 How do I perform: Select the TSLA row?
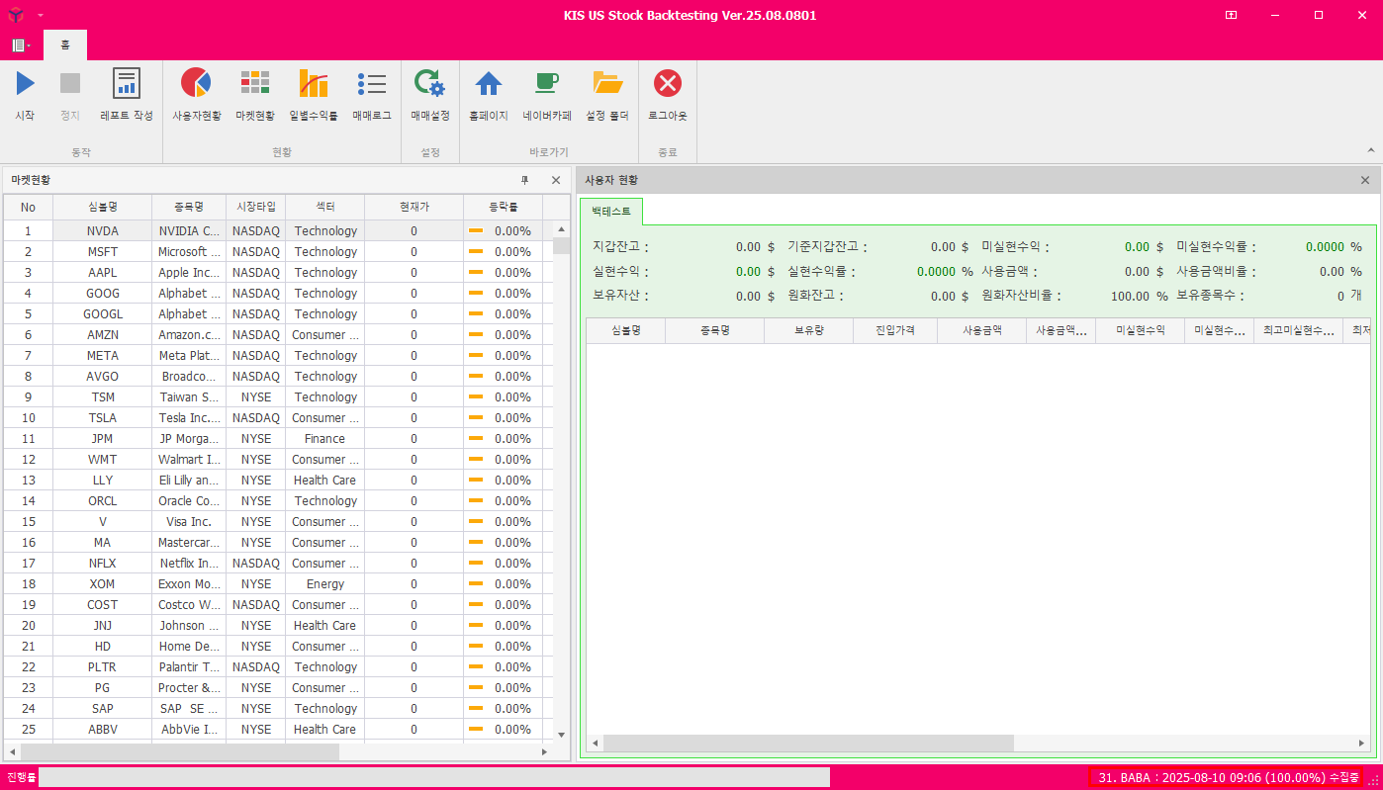point(277,417)
